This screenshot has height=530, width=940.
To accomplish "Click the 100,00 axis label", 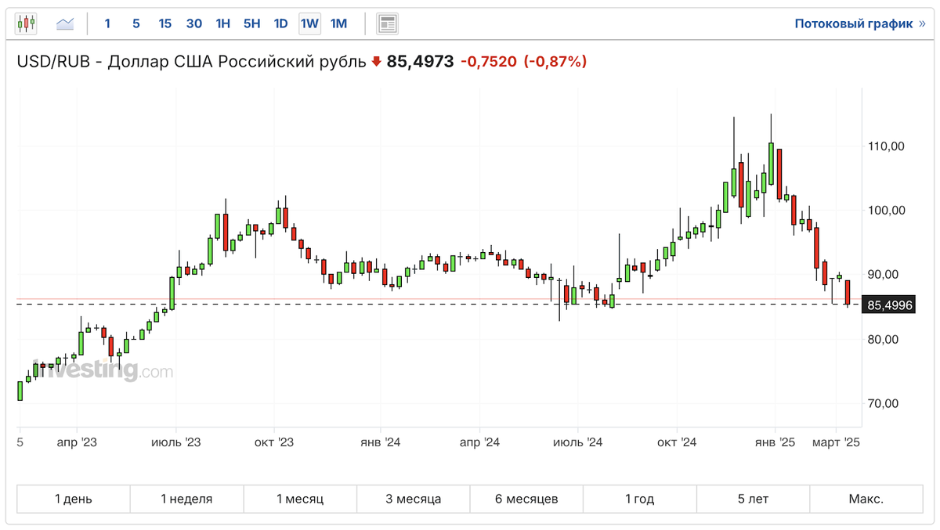I will 888,210.
